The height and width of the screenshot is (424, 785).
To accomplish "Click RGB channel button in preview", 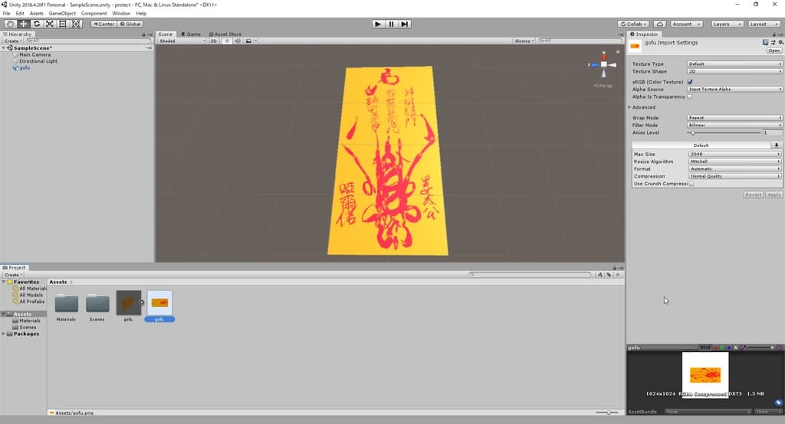I will coord(705,347).
